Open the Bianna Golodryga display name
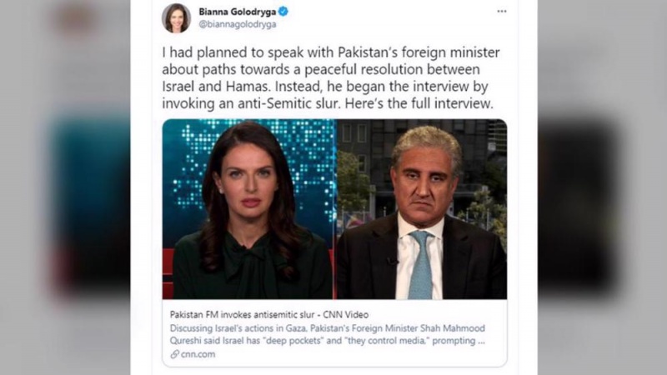667x375 pixels. click(238, 12)
